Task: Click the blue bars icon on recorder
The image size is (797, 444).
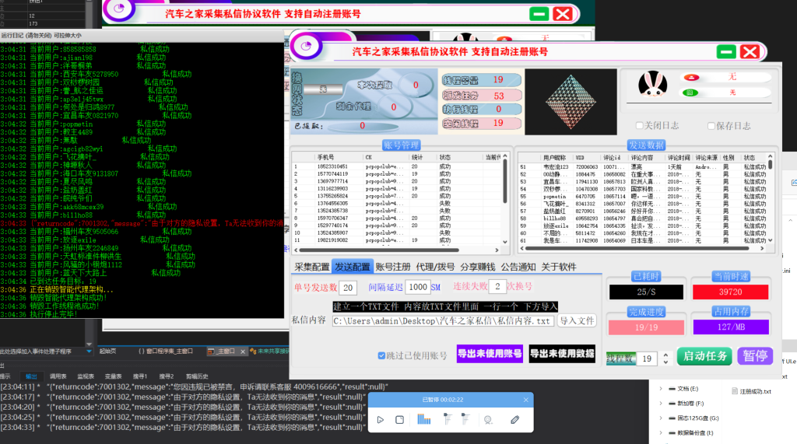Action: [x=424, y=420]
